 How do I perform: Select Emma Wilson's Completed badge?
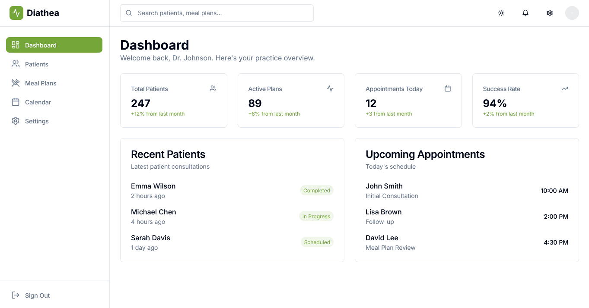click(317, 190)
